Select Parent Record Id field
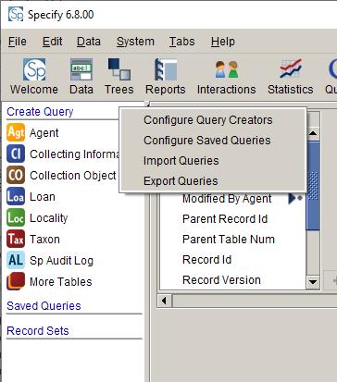 pos(225,219)
